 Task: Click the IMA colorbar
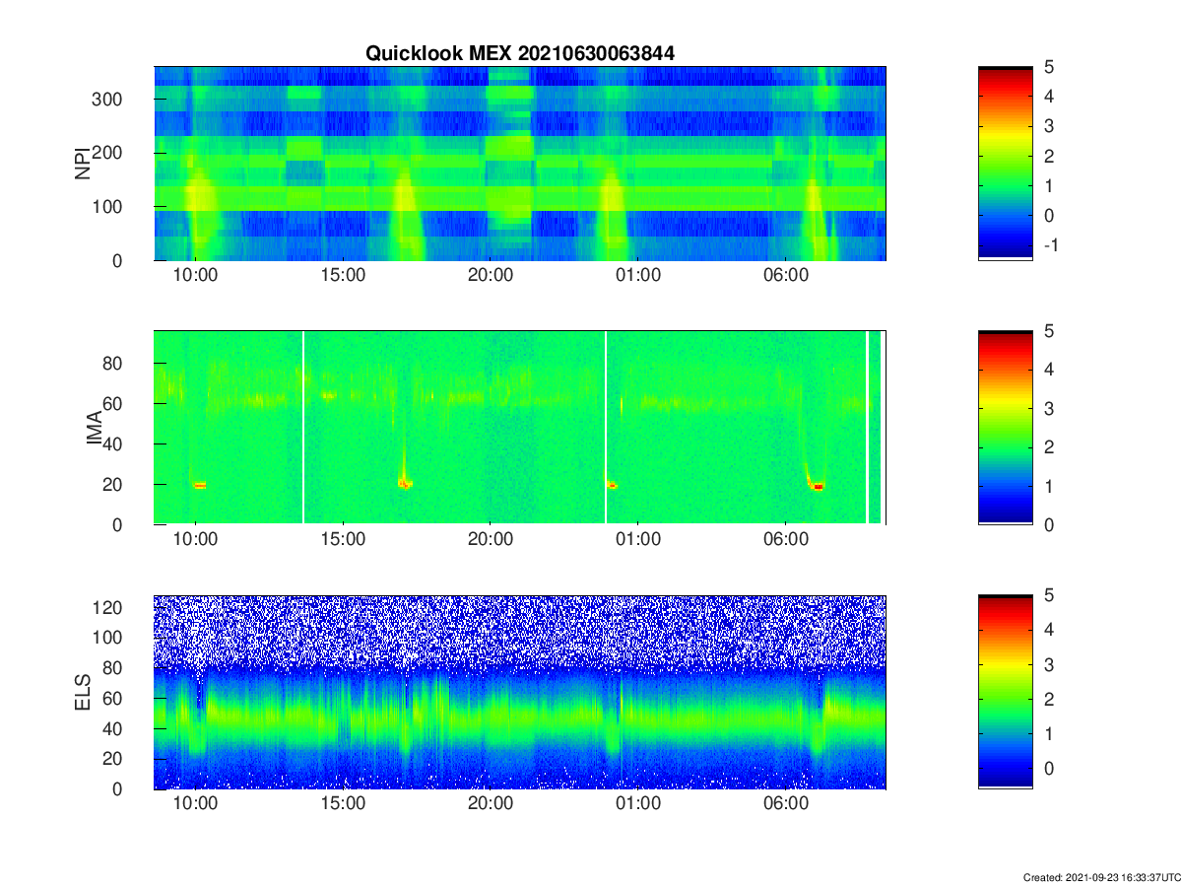1005,427
